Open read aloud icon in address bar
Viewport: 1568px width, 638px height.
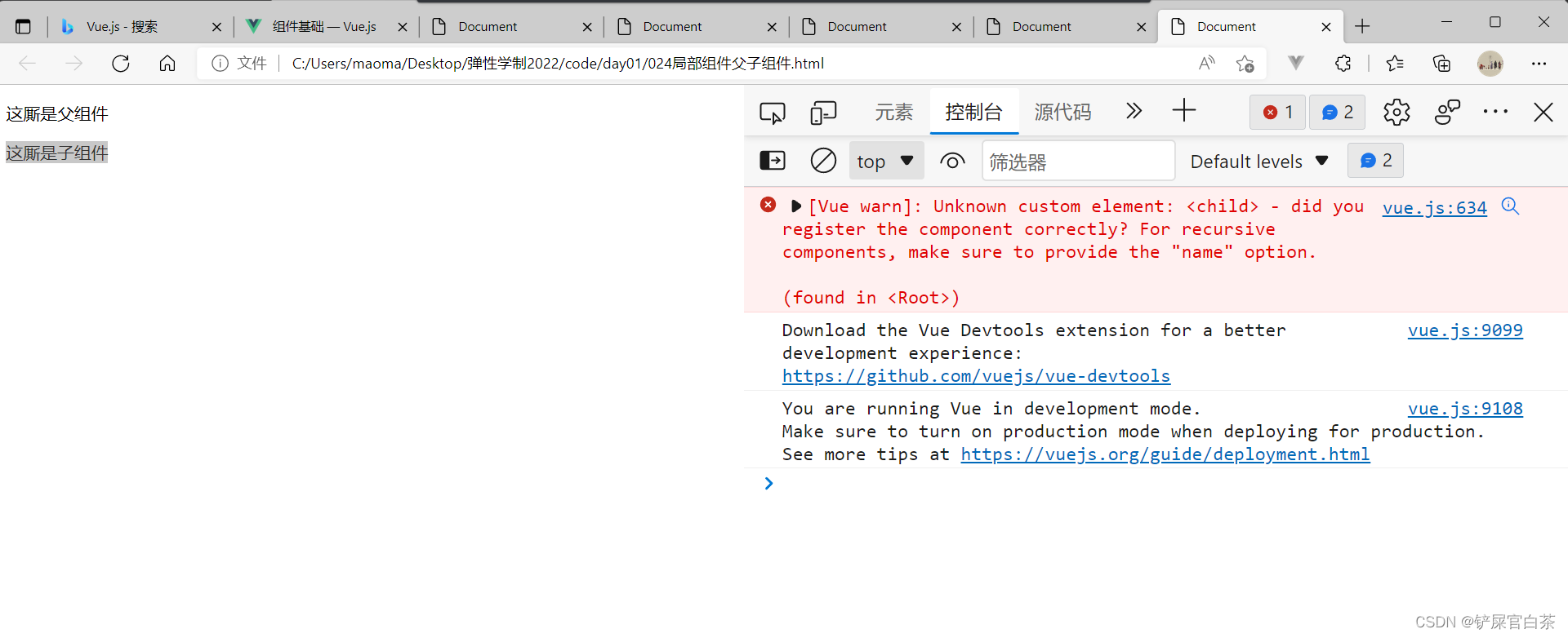pyautogui.click(x=1207, y=64)
